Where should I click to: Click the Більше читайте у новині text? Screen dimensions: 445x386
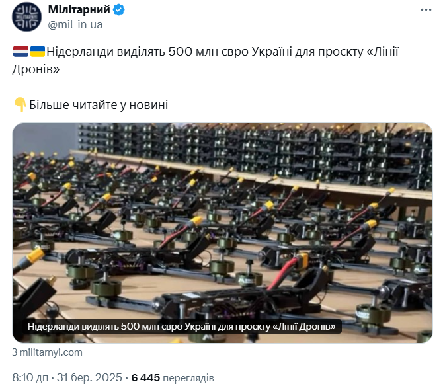[x=99, y=105]
